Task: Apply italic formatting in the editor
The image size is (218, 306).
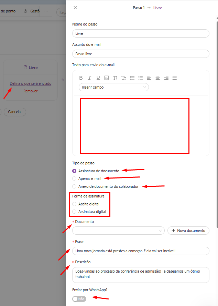Action: click(89, 78)
